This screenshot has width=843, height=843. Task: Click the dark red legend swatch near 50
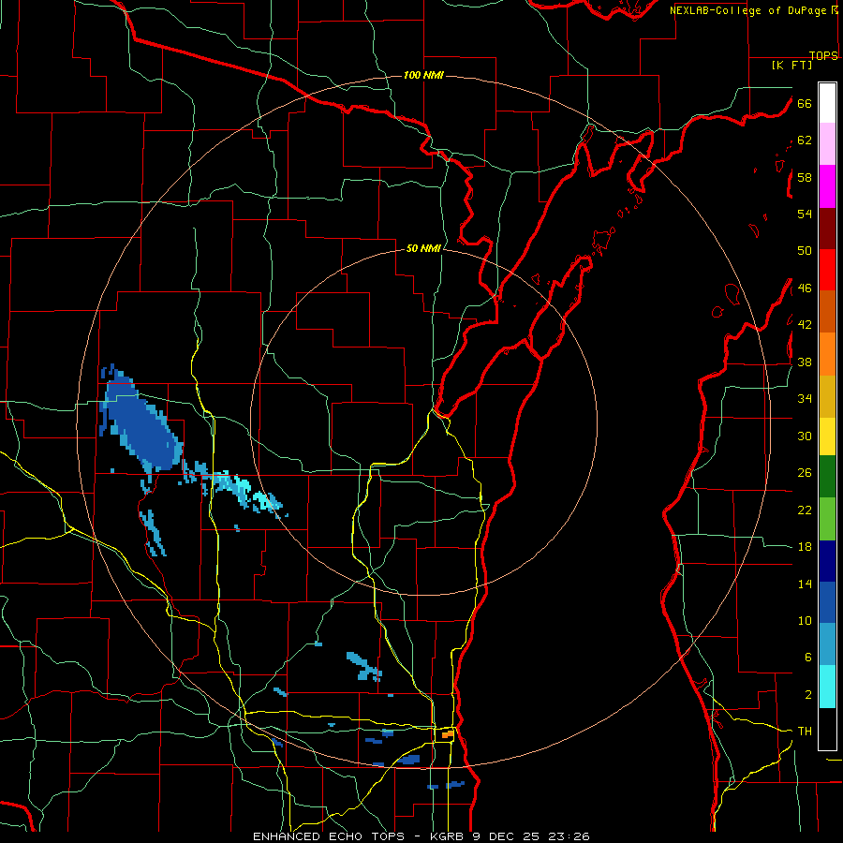[827, 229]
